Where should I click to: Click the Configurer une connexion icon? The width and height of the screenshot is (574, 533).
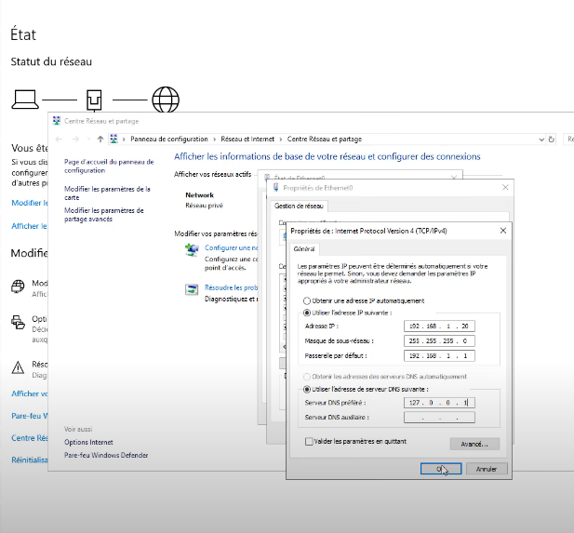pyautogui.click(x=192, y=249)
